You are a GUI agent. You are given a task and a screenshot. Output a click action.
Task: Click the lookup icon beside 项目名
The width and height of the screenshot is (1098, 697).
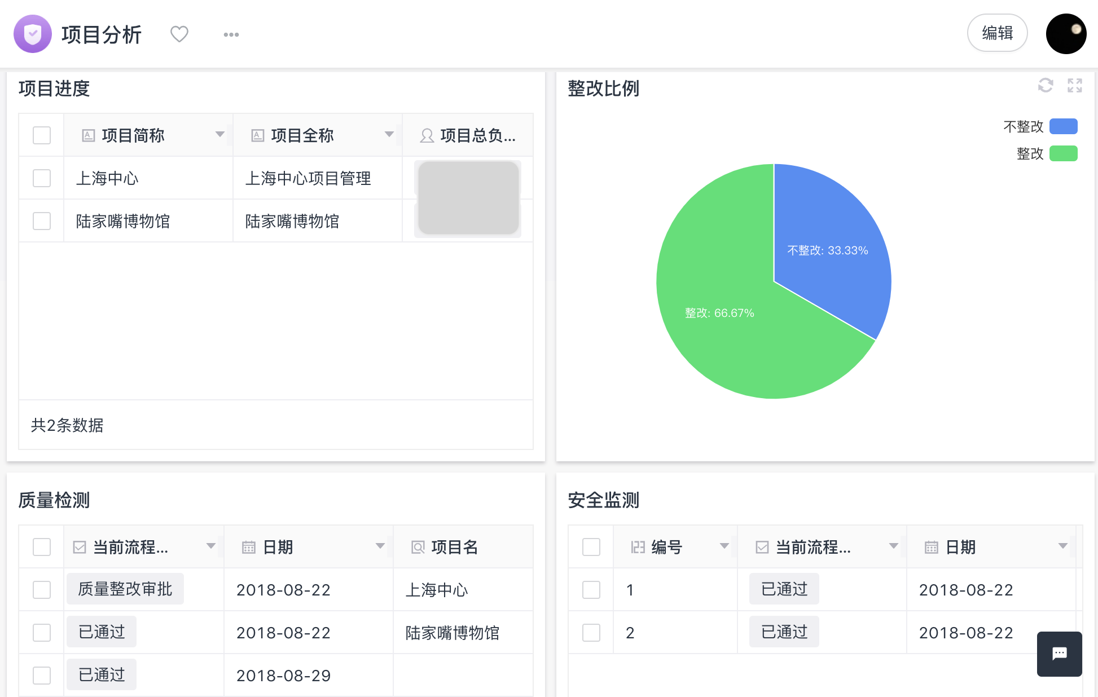coord(418,547)
